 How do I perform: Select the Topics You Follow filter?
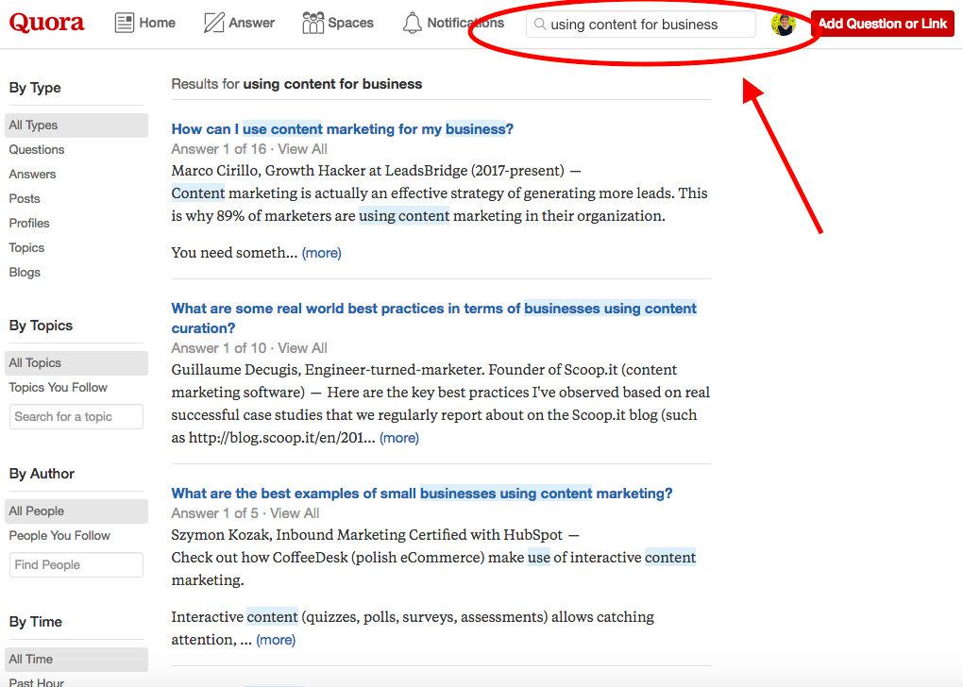tap(58, 388)
